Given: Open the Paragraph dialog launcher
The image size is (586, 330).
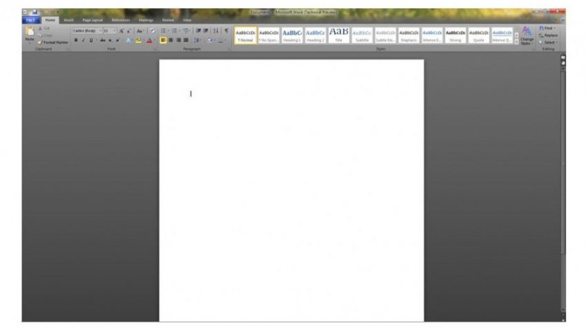Looking at the screenshot, I should click(229, 49).
